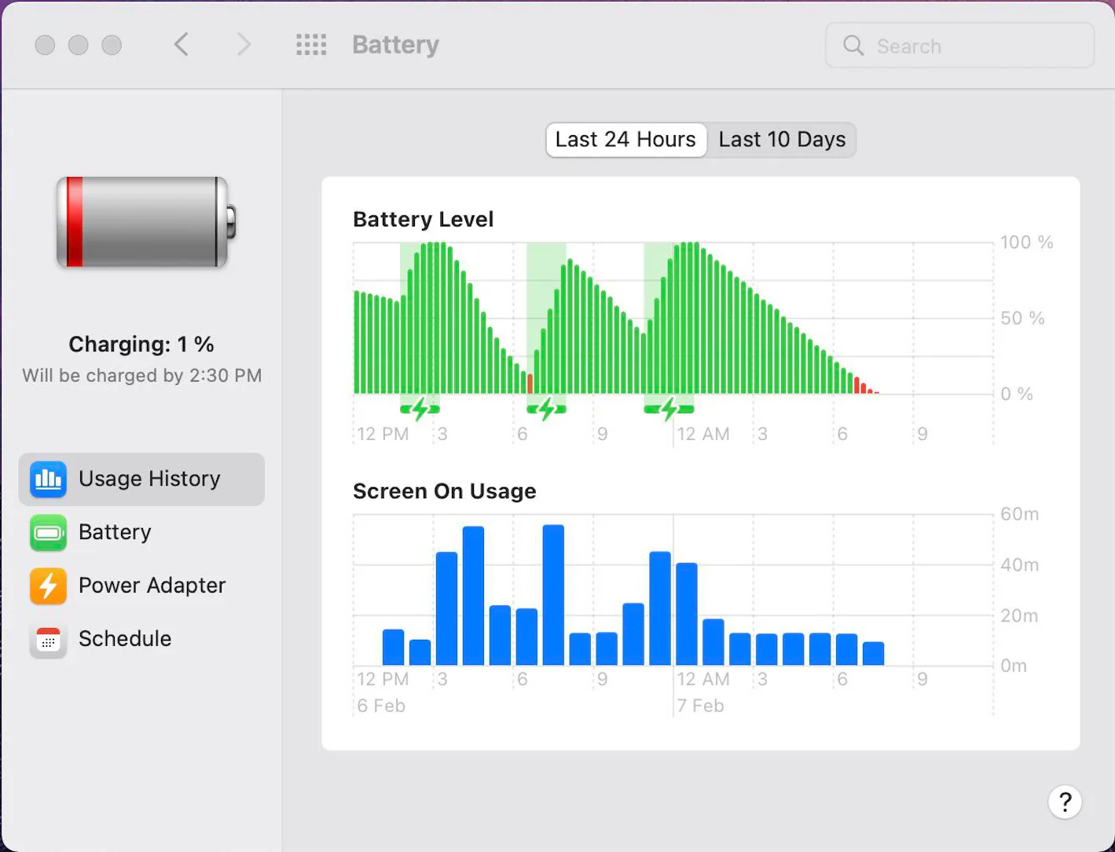Screen dimensions: 1115x852
Task: Click the Battery window title
Action: click(395, 45)
